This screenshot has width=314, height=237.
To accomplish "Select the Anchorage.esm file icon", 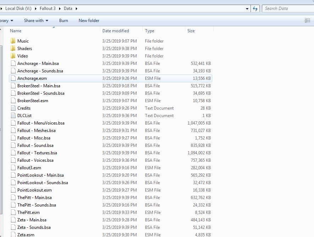I will point(13,78).
